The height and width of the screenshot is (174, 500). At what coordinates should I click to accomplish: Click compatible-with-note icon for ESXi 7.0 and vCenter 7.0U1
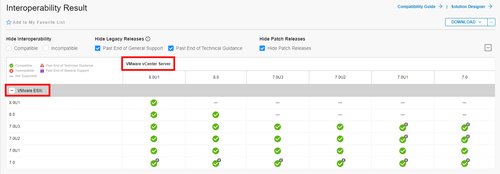pyautogui.click(x=403, y=163)
